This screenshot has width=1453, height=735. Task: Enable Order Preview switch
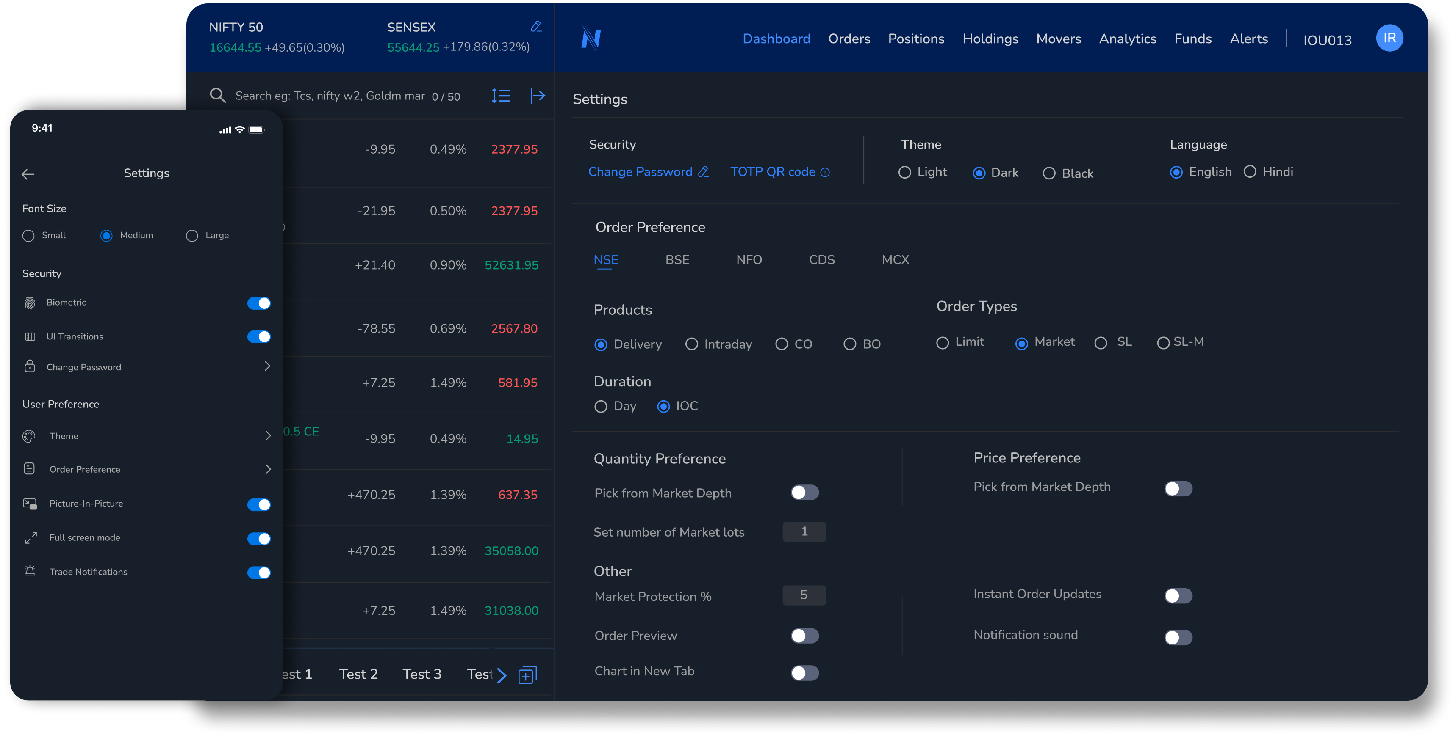[x=804, y=636]
